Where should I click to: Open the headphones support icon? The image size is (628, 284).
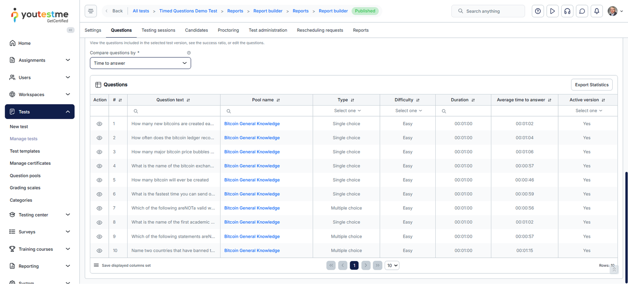[567, 11]
